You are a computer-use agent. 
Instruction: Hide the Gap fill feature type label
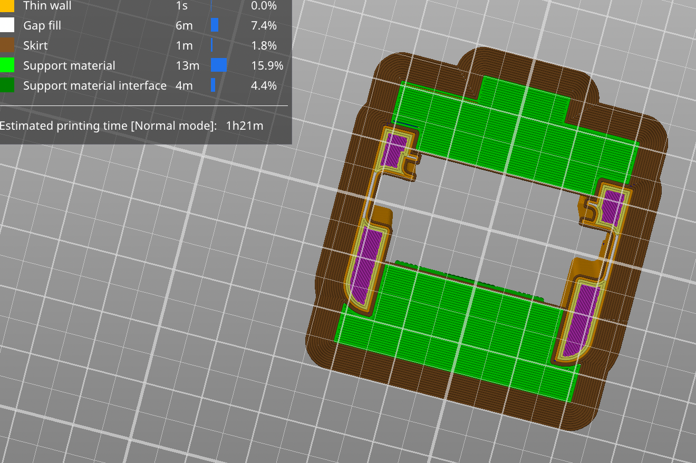(42, 25)
